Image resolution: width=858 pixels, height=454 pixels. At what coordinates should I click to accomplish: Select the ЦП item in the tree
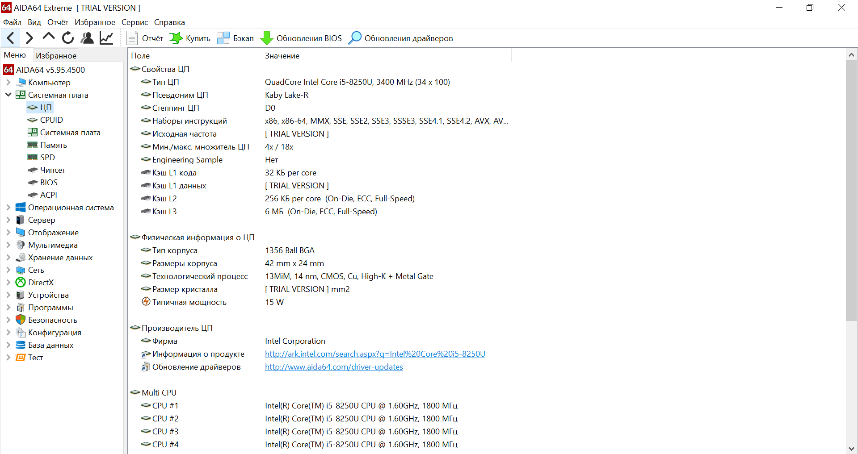46,108
